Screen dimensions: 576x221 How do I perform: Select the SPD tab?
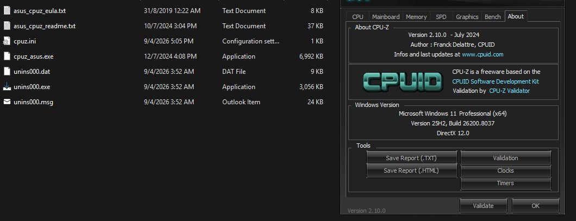point(441,17)
